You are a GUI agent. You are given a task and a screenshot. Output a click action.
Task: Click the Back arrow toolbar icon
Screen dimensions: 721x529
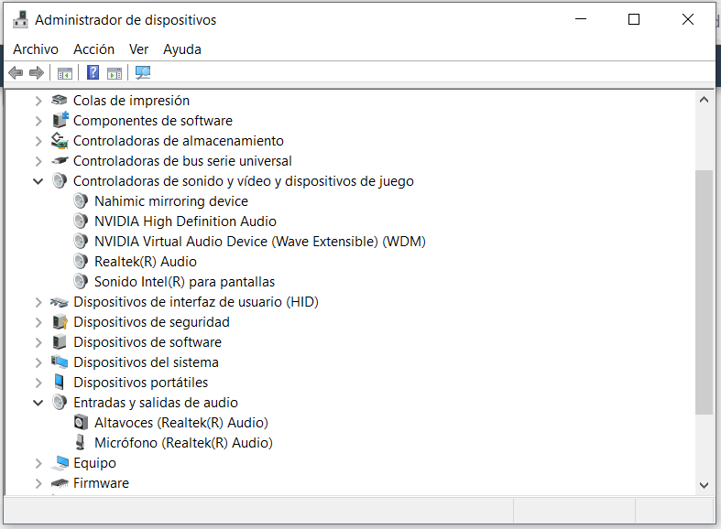point(16,72)
